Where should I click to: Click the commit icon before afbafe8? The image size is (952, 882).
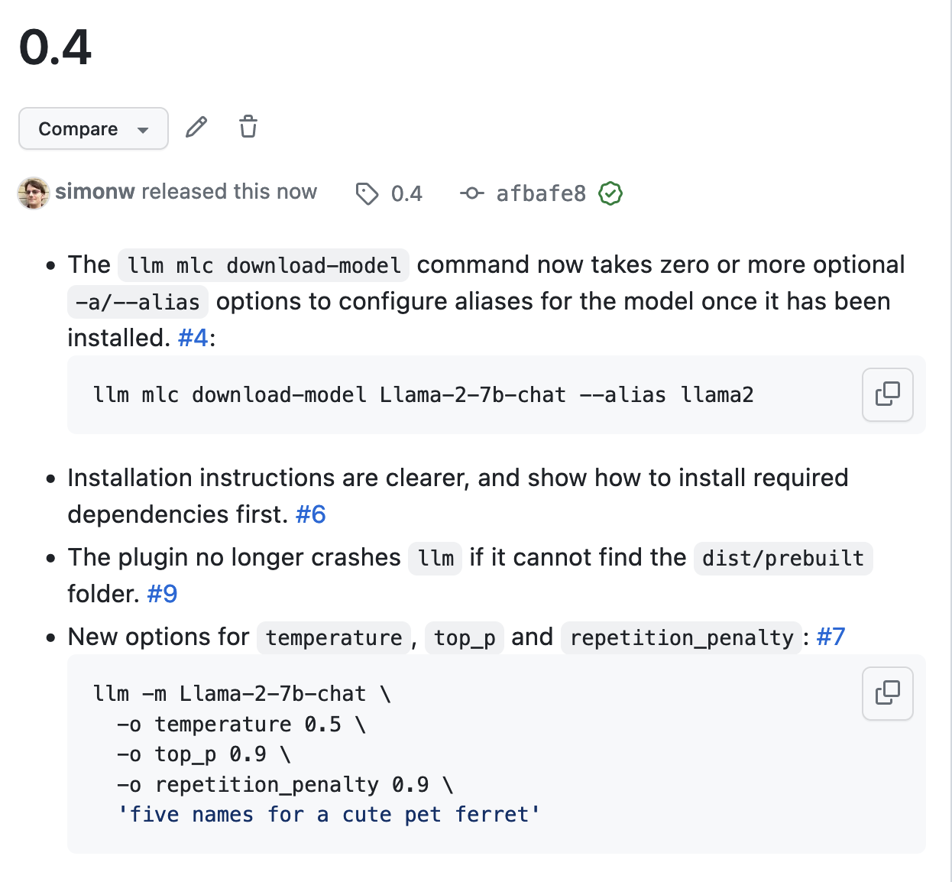pos(471,193)
